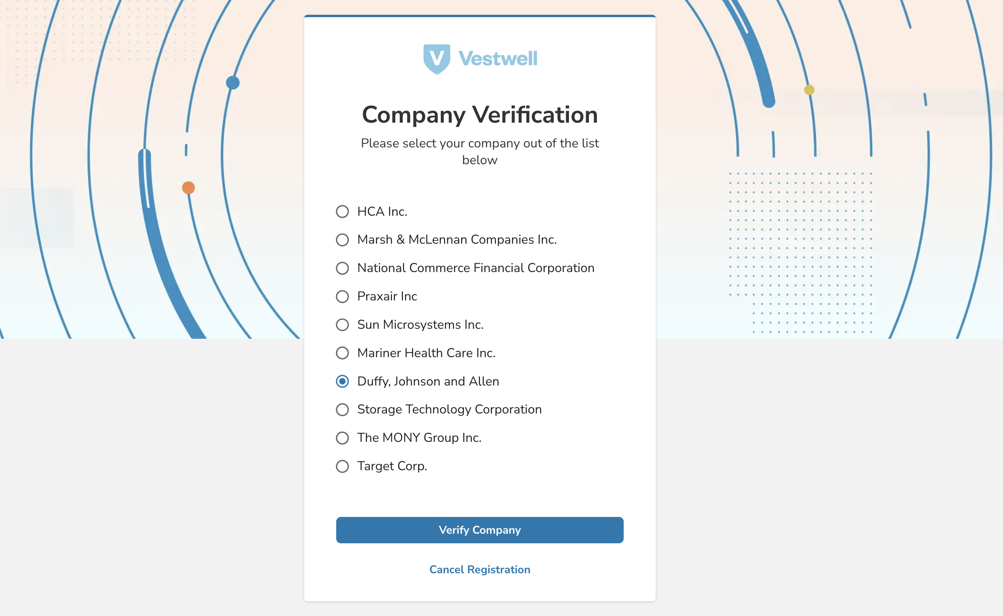
Task: Select the Target Corp. radio button
Action: (342, 466)
